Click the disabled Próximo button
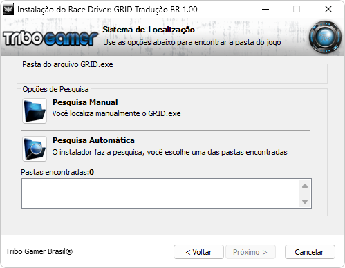 (x=250, y=252)
